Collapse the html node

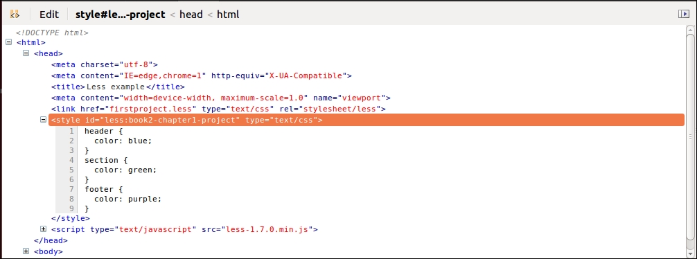click(x=8, y=42)
